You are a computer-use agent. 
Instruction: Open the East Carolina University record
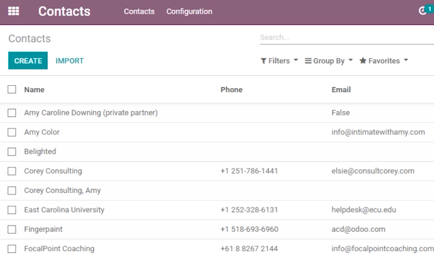[x=65, y=210]
